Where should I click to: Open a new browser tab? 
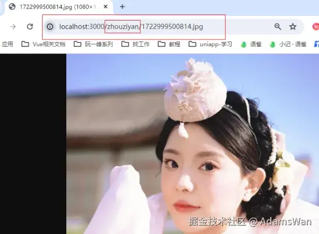(122, 7)
